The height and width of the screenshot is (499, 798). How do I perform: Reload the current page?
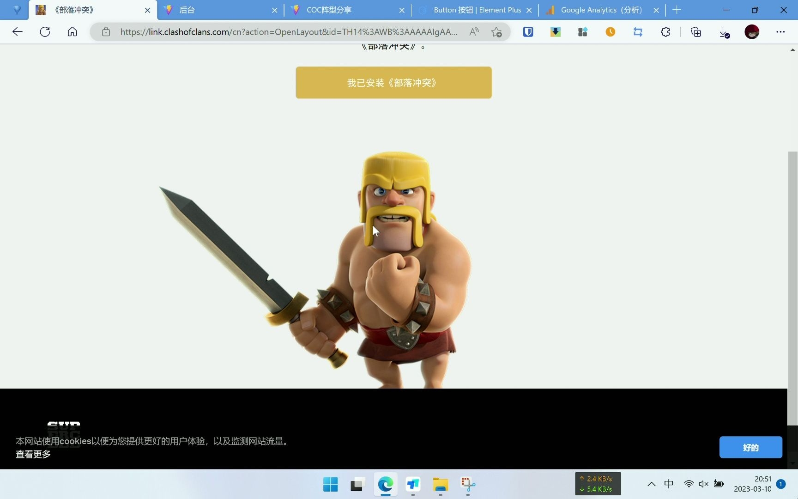point(45,32)
